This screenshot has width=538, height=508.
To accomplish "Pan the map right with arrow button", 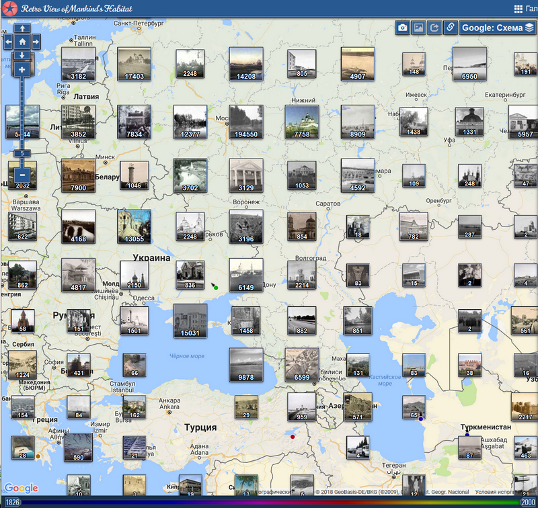I will click(36, 42).
